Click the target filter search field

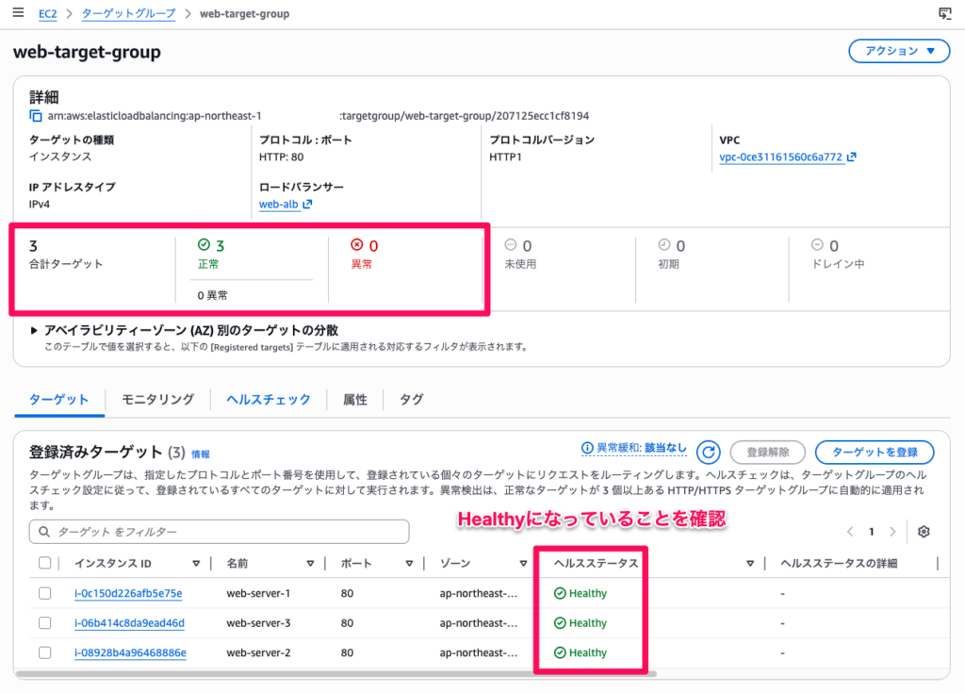click(x=226, y=532)
